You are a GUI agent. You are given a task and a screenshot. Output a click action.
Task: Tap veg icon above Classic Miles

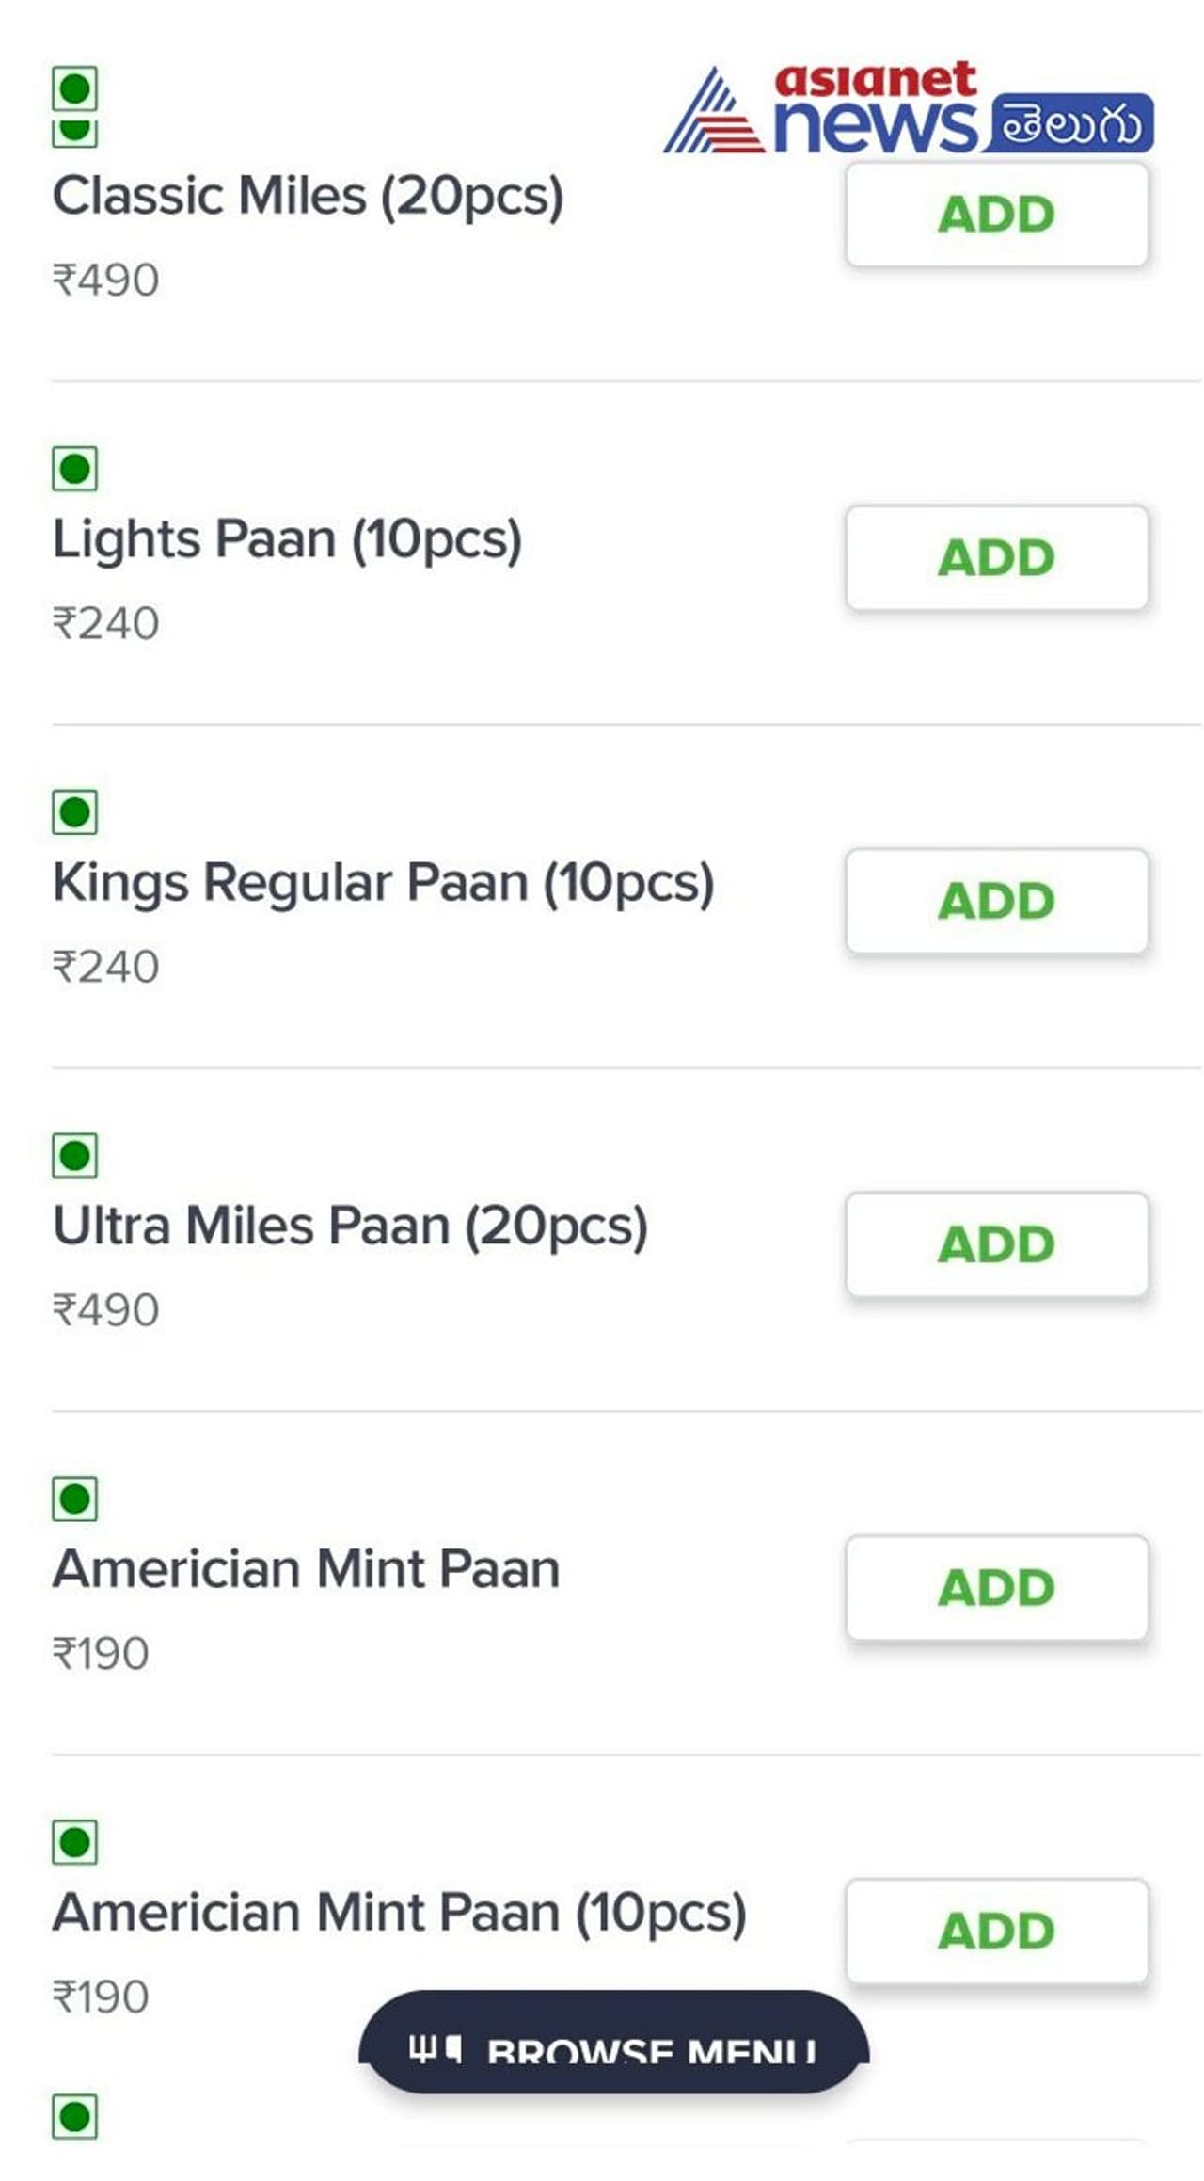[74, 90]
